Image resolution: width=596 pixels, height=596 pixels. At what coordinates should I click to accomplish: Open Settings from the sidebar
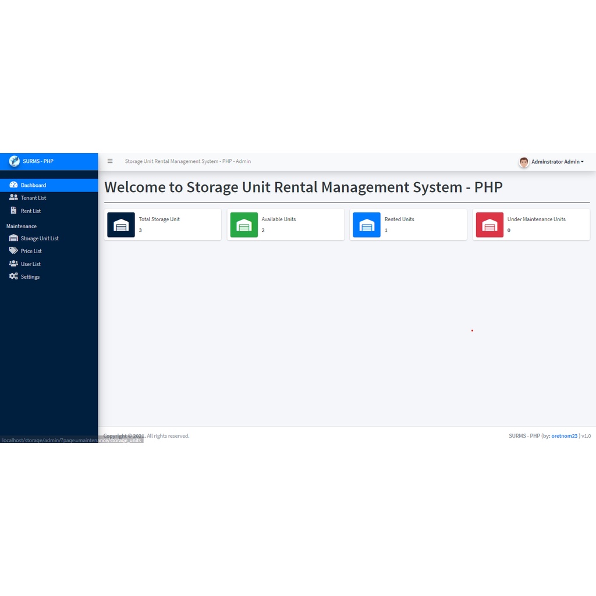point(30,276)
